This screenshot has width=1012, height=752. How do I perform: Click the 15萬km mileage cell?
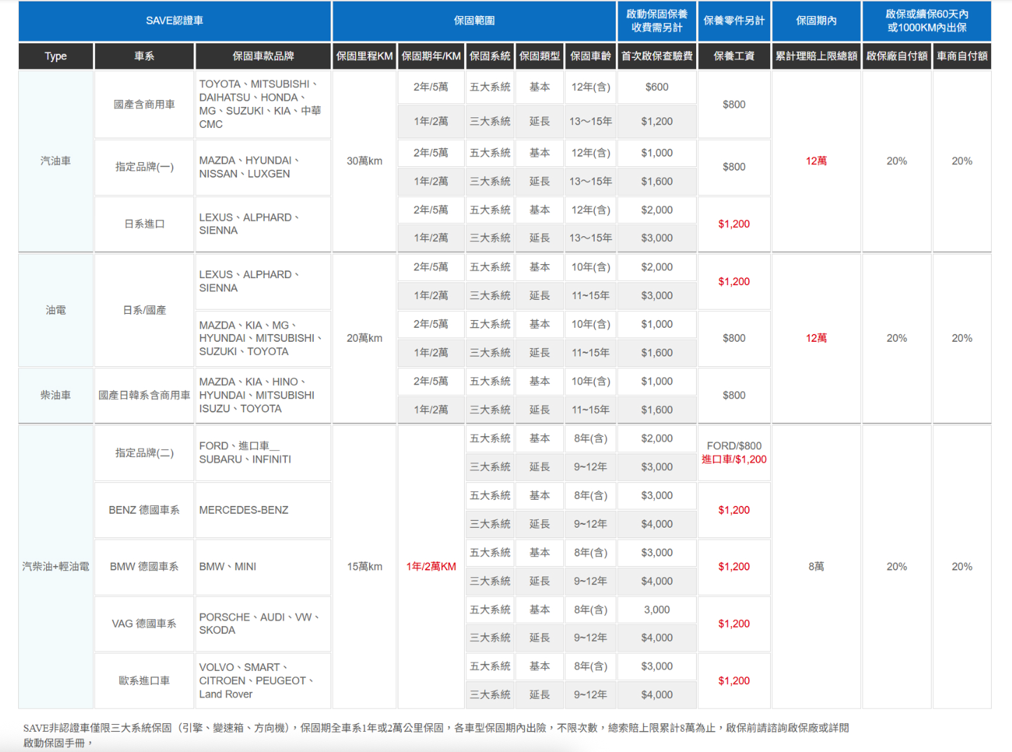tap(364, 566)
